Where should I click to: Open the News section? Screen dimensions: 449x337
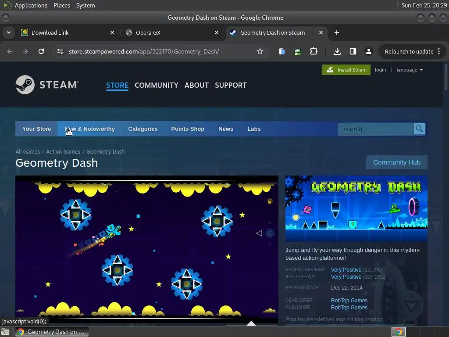(226, 129)
